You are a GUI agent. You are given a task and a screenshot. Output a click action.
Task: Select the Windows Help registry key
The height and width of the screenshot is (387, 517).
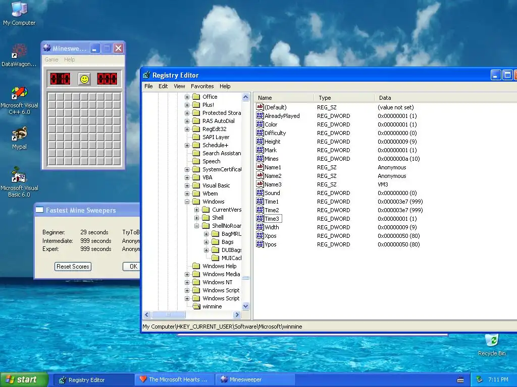(219, 266)
